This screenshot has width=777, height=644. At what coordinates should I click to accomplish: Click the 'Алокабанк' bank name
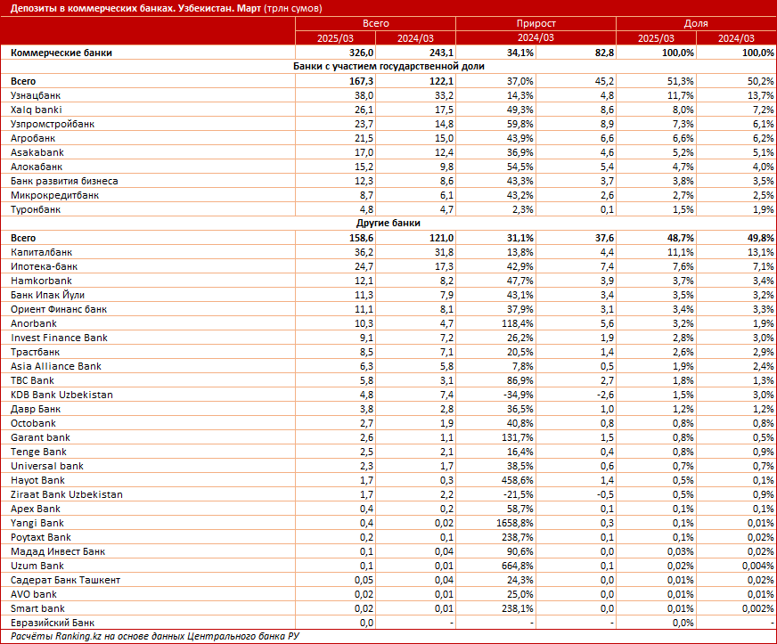pos(37,167)
